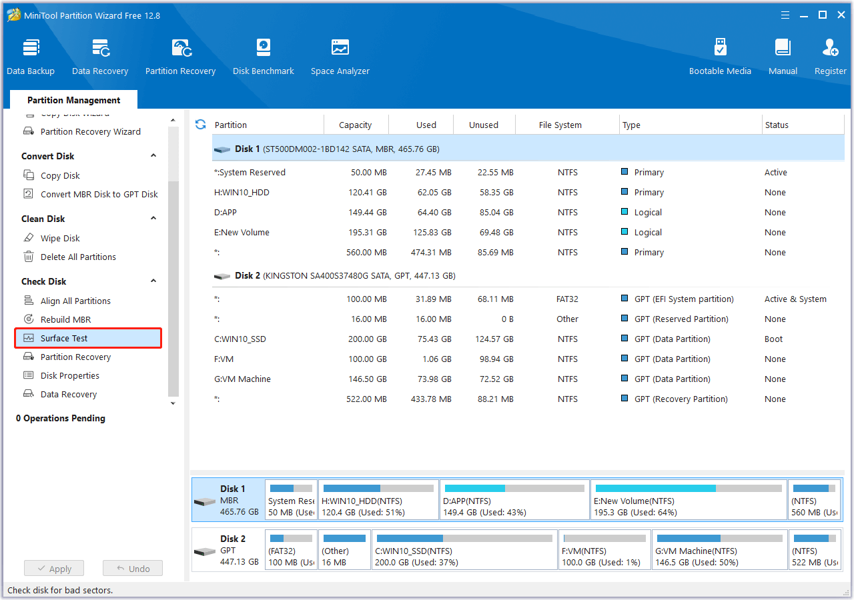Select the E:New Volume usage bar in disk map
Image resolution: width=854 pixels, height=600 pixels.
(689, 488)
